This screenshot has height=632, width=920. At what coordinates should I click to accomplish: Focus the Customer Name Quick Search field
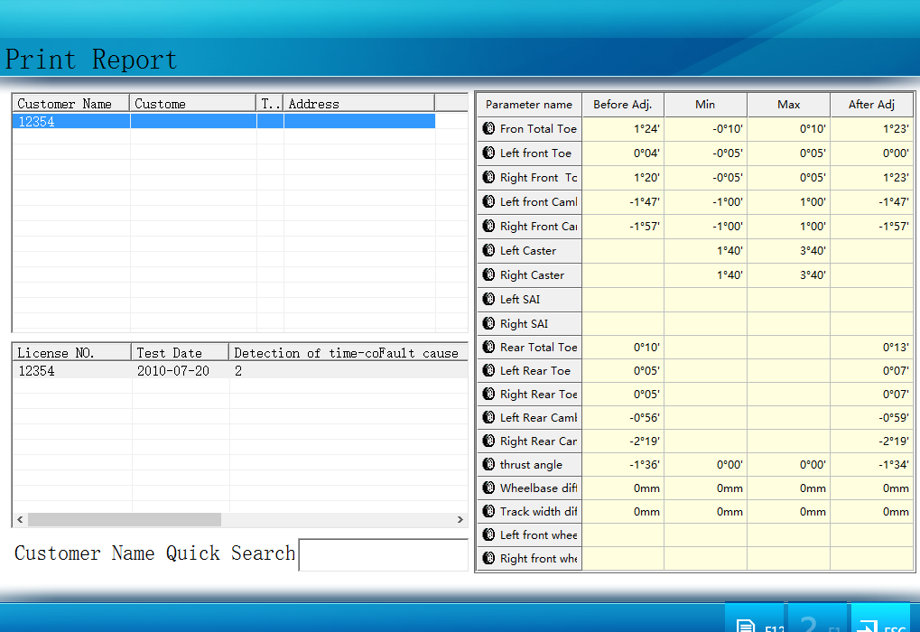[x=383, y=554]
